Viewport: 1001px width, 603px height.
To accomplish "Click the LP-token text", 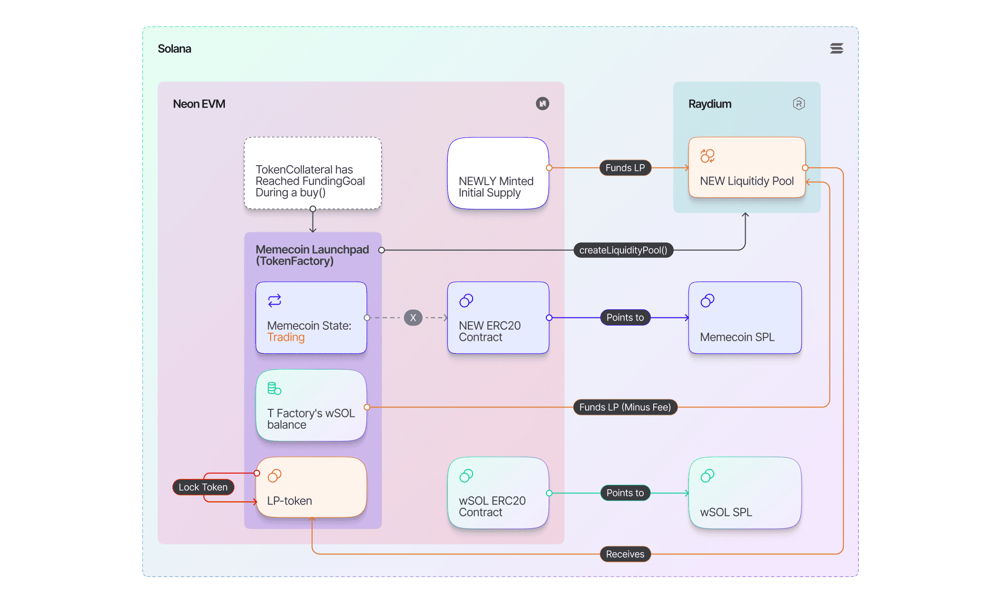I will pos(289,501).
